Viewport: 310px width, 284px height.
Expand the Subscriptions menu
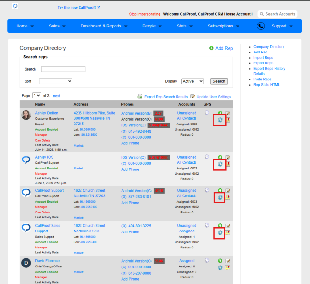tap(223, 26)
